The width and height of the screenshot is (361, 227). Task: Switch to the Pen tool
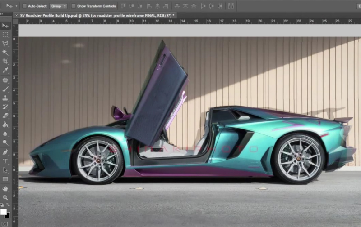(x=5, y=152)
